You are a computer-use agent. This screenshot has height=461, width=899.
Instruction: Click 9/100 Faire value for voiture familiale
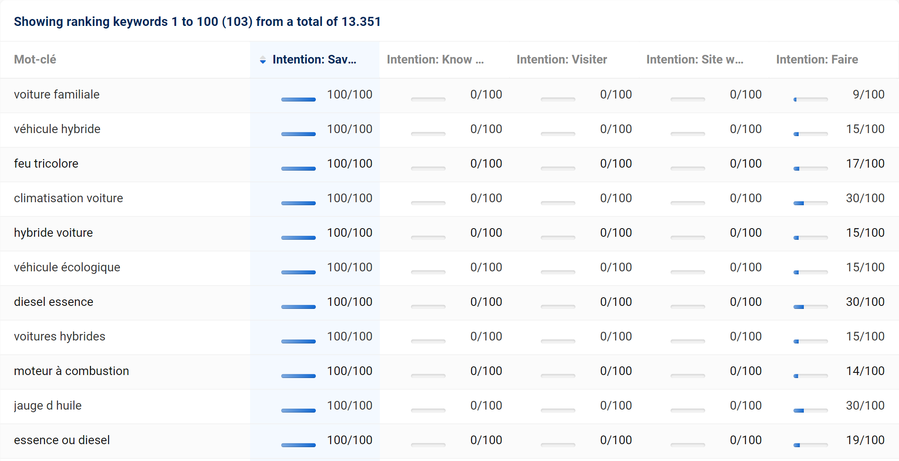coord(869,95)
